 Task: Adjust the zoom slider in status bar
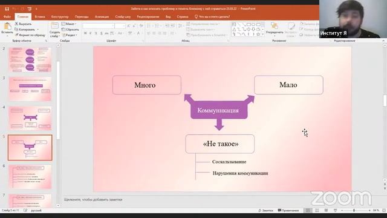pyautogui.click(x=354, y=210)
